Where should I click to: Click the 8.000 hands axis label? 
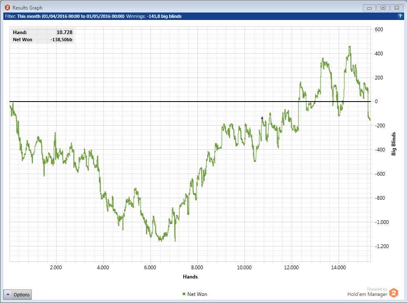pos(197,268)
